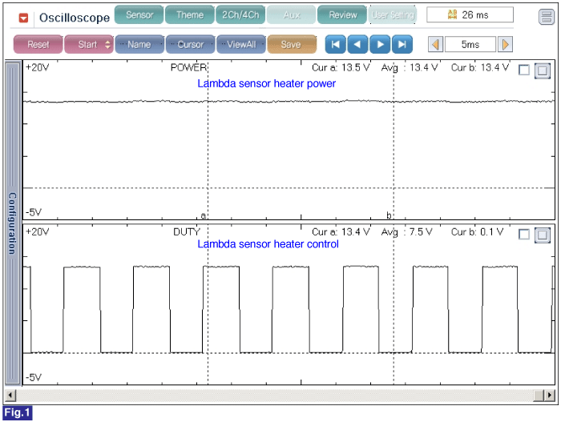Click 'Lambda sensor heater power' label

tap(267, 84)
